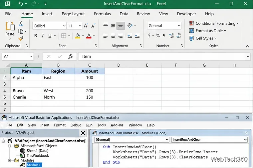Viewport: 253px width, 168px height.
Task: Select ThisWorkbook in project tree
Action: (38, 156)
